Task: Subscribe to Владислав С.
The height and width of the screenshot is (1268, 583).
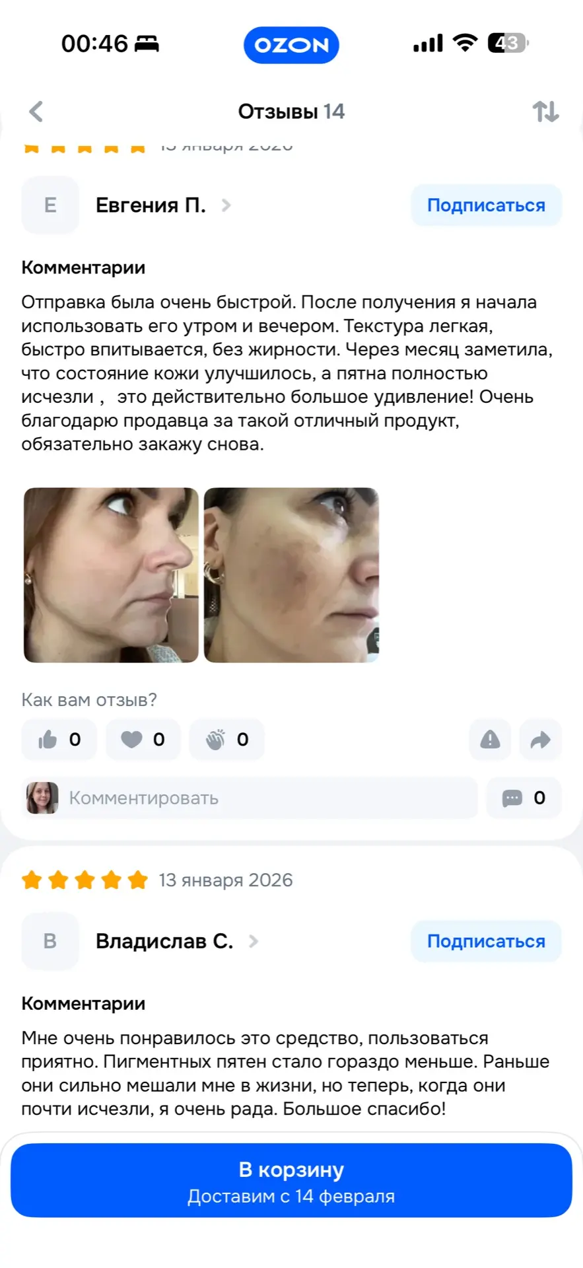Action: [x=486, y=941]
